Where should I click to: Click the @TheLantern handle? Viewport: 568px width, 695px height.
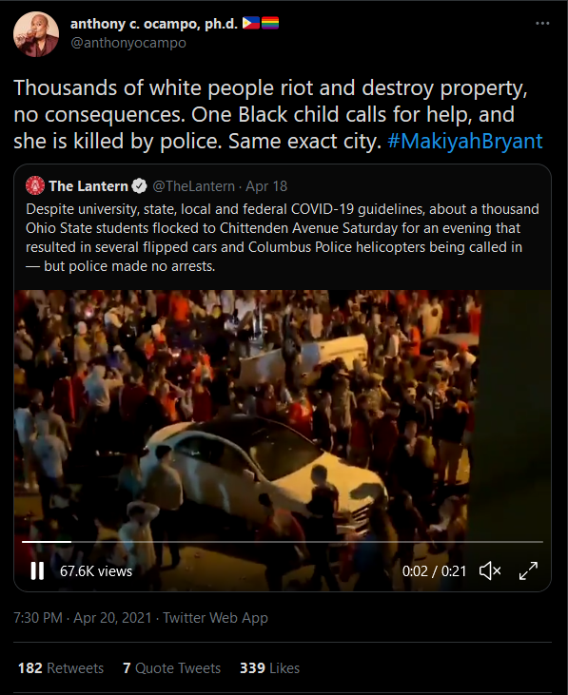tap(193, 186)
